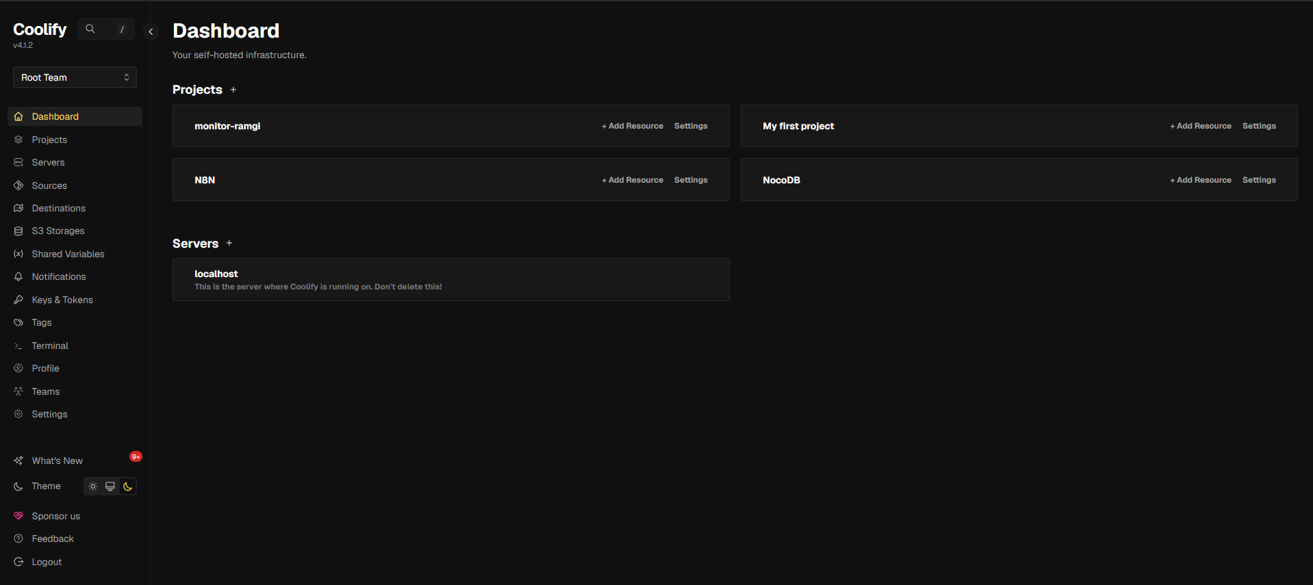Open Settings for My first project
Image resolution: width=1313 pixels, height=585 pixels.
[1259, 126]
